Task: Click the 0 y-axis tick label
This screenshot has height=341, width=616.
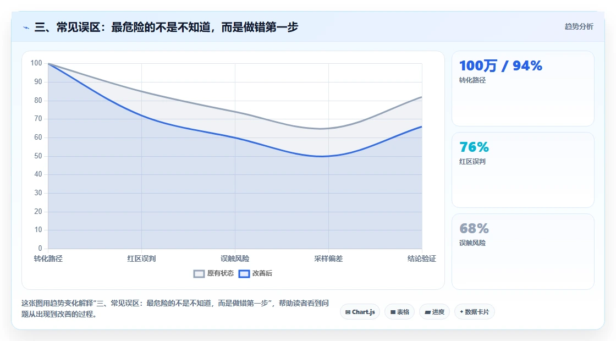Action: click(40, 248)
